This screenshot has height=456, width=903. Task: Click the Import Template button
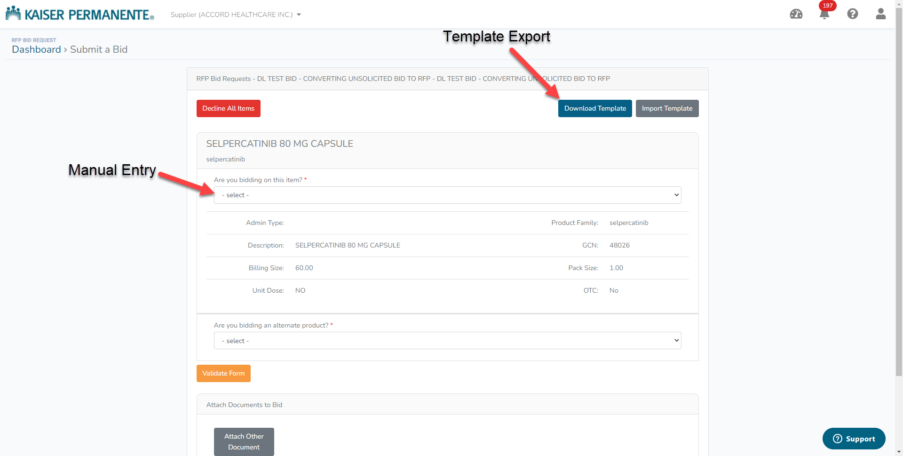coord(667,108)
